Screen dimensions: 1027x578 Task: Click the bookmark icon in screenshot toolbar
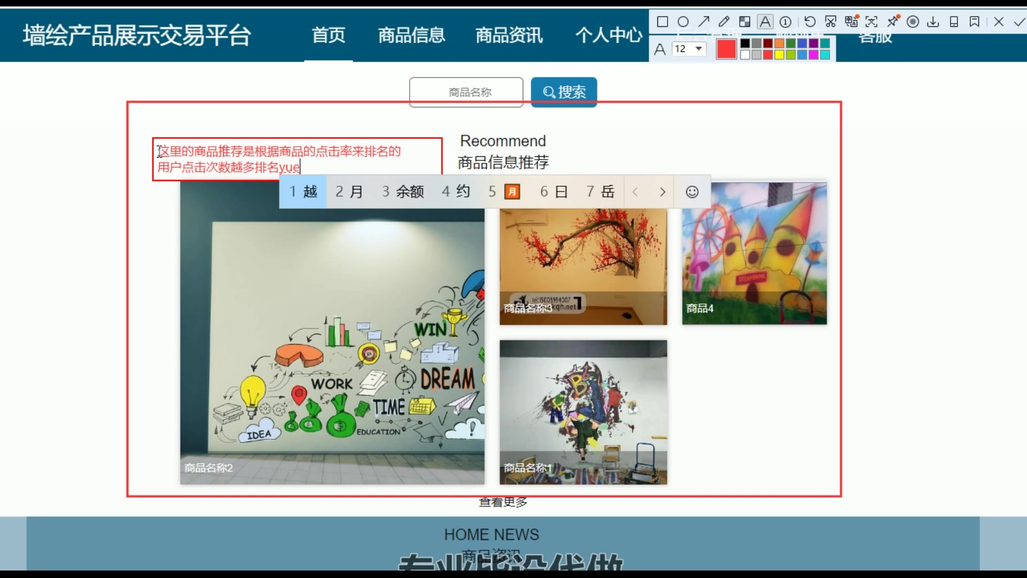tap(975, 21)
